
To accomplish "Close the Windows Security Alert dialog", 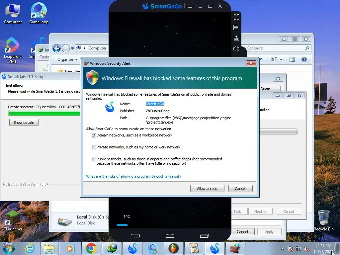I will tap(251, 63).
